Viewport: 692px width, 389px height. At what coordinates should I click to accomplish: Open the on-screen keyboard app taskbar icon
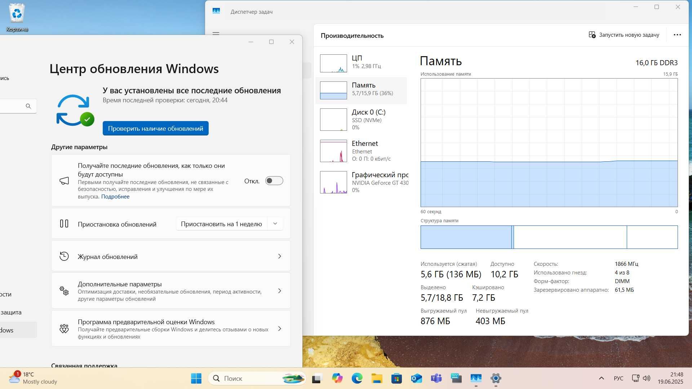456,378
